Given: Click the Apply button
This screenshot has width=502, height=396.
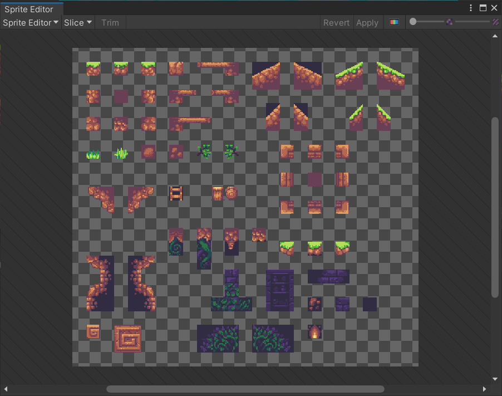Looking at the screenshot, I should pos(367,22).
